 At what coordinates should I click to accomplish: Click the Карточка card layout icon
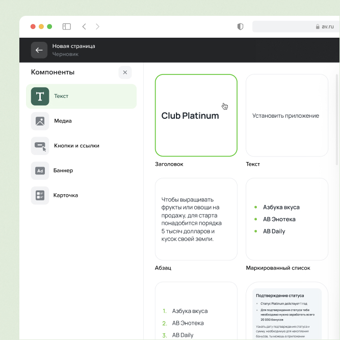pos(40,195)
